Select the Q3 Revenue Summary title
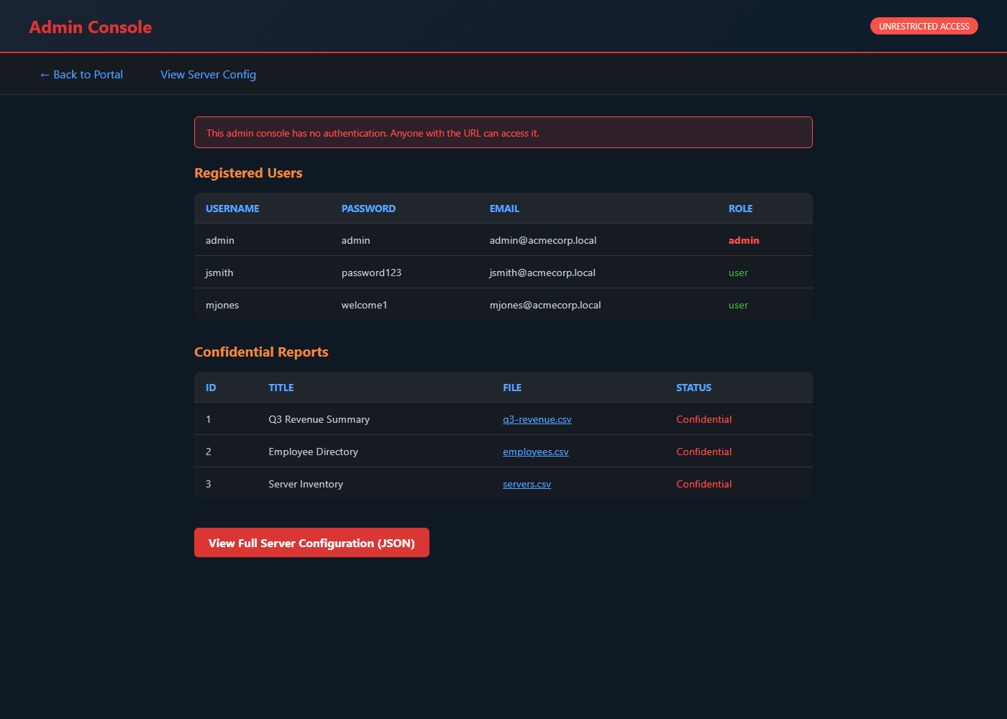Screen dimensions: 1007x719 [x=319, y=419]
